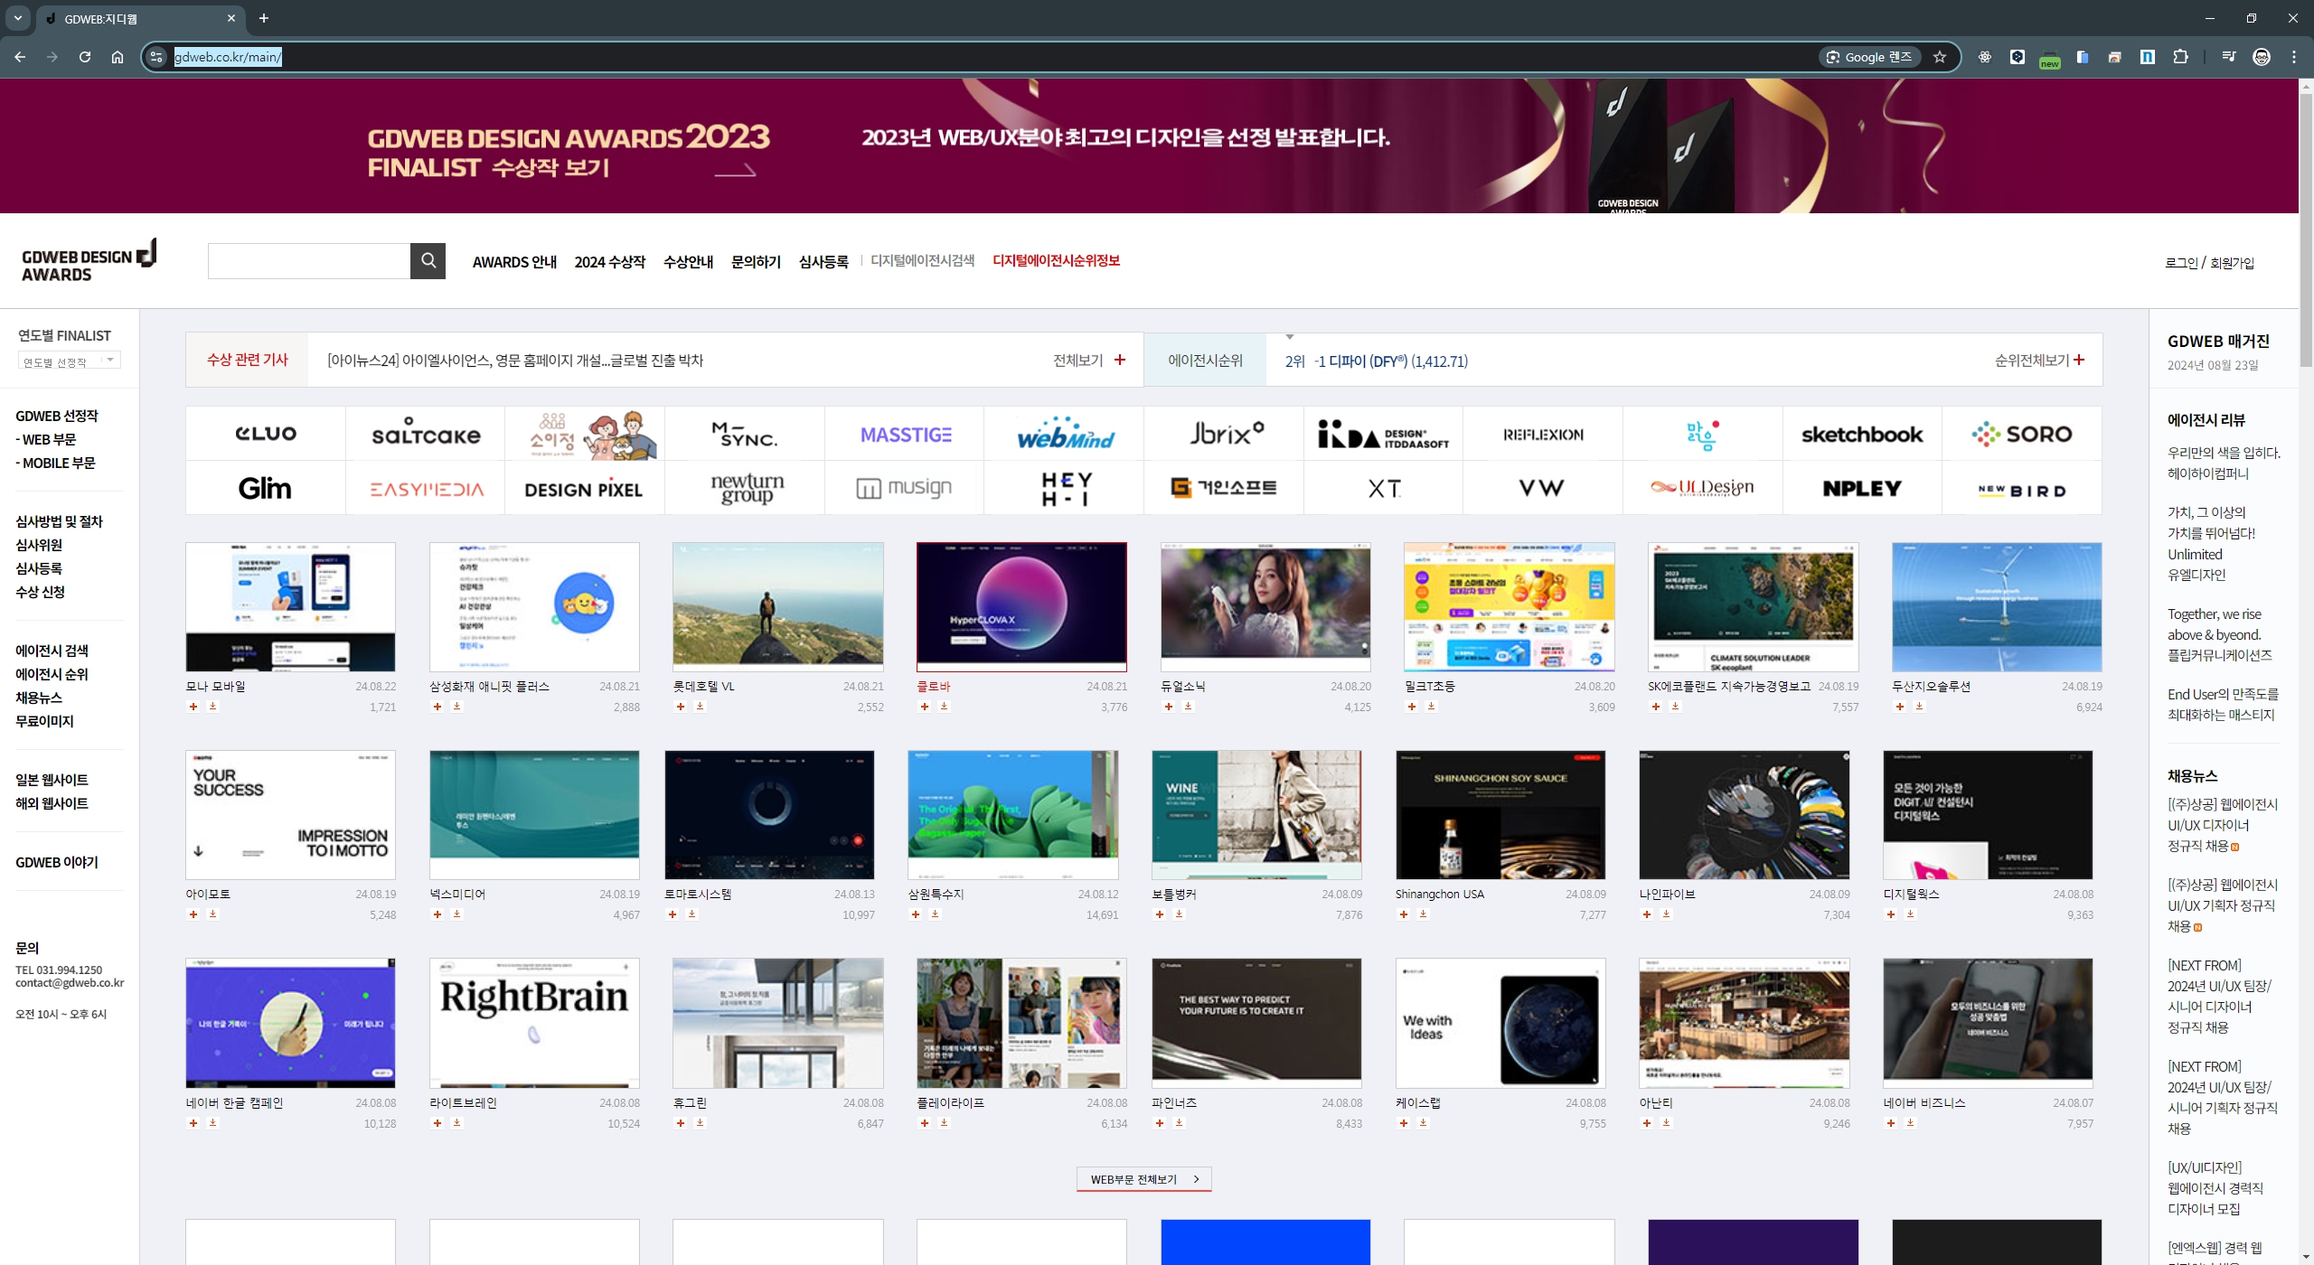Open the AWARDS 안내 menu item
Screen dimensions: 2314x1265
pyautogui.click(x=514, y=262)
